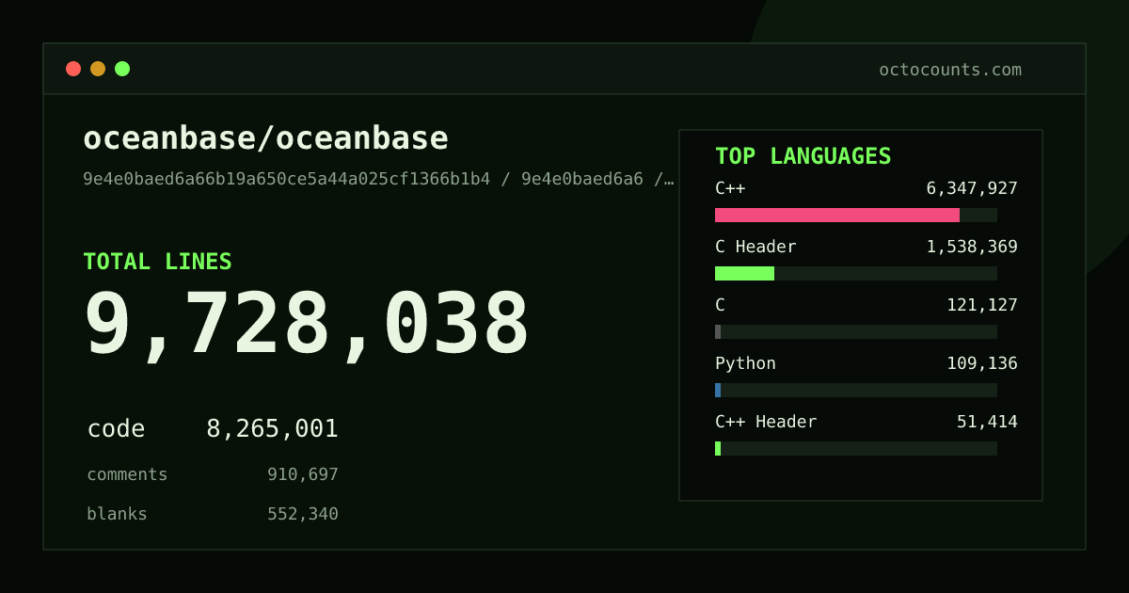Viewport: 1129px width, 593px height.
Task: Open the octocounts.com link
Action: (x=950, y=70)
